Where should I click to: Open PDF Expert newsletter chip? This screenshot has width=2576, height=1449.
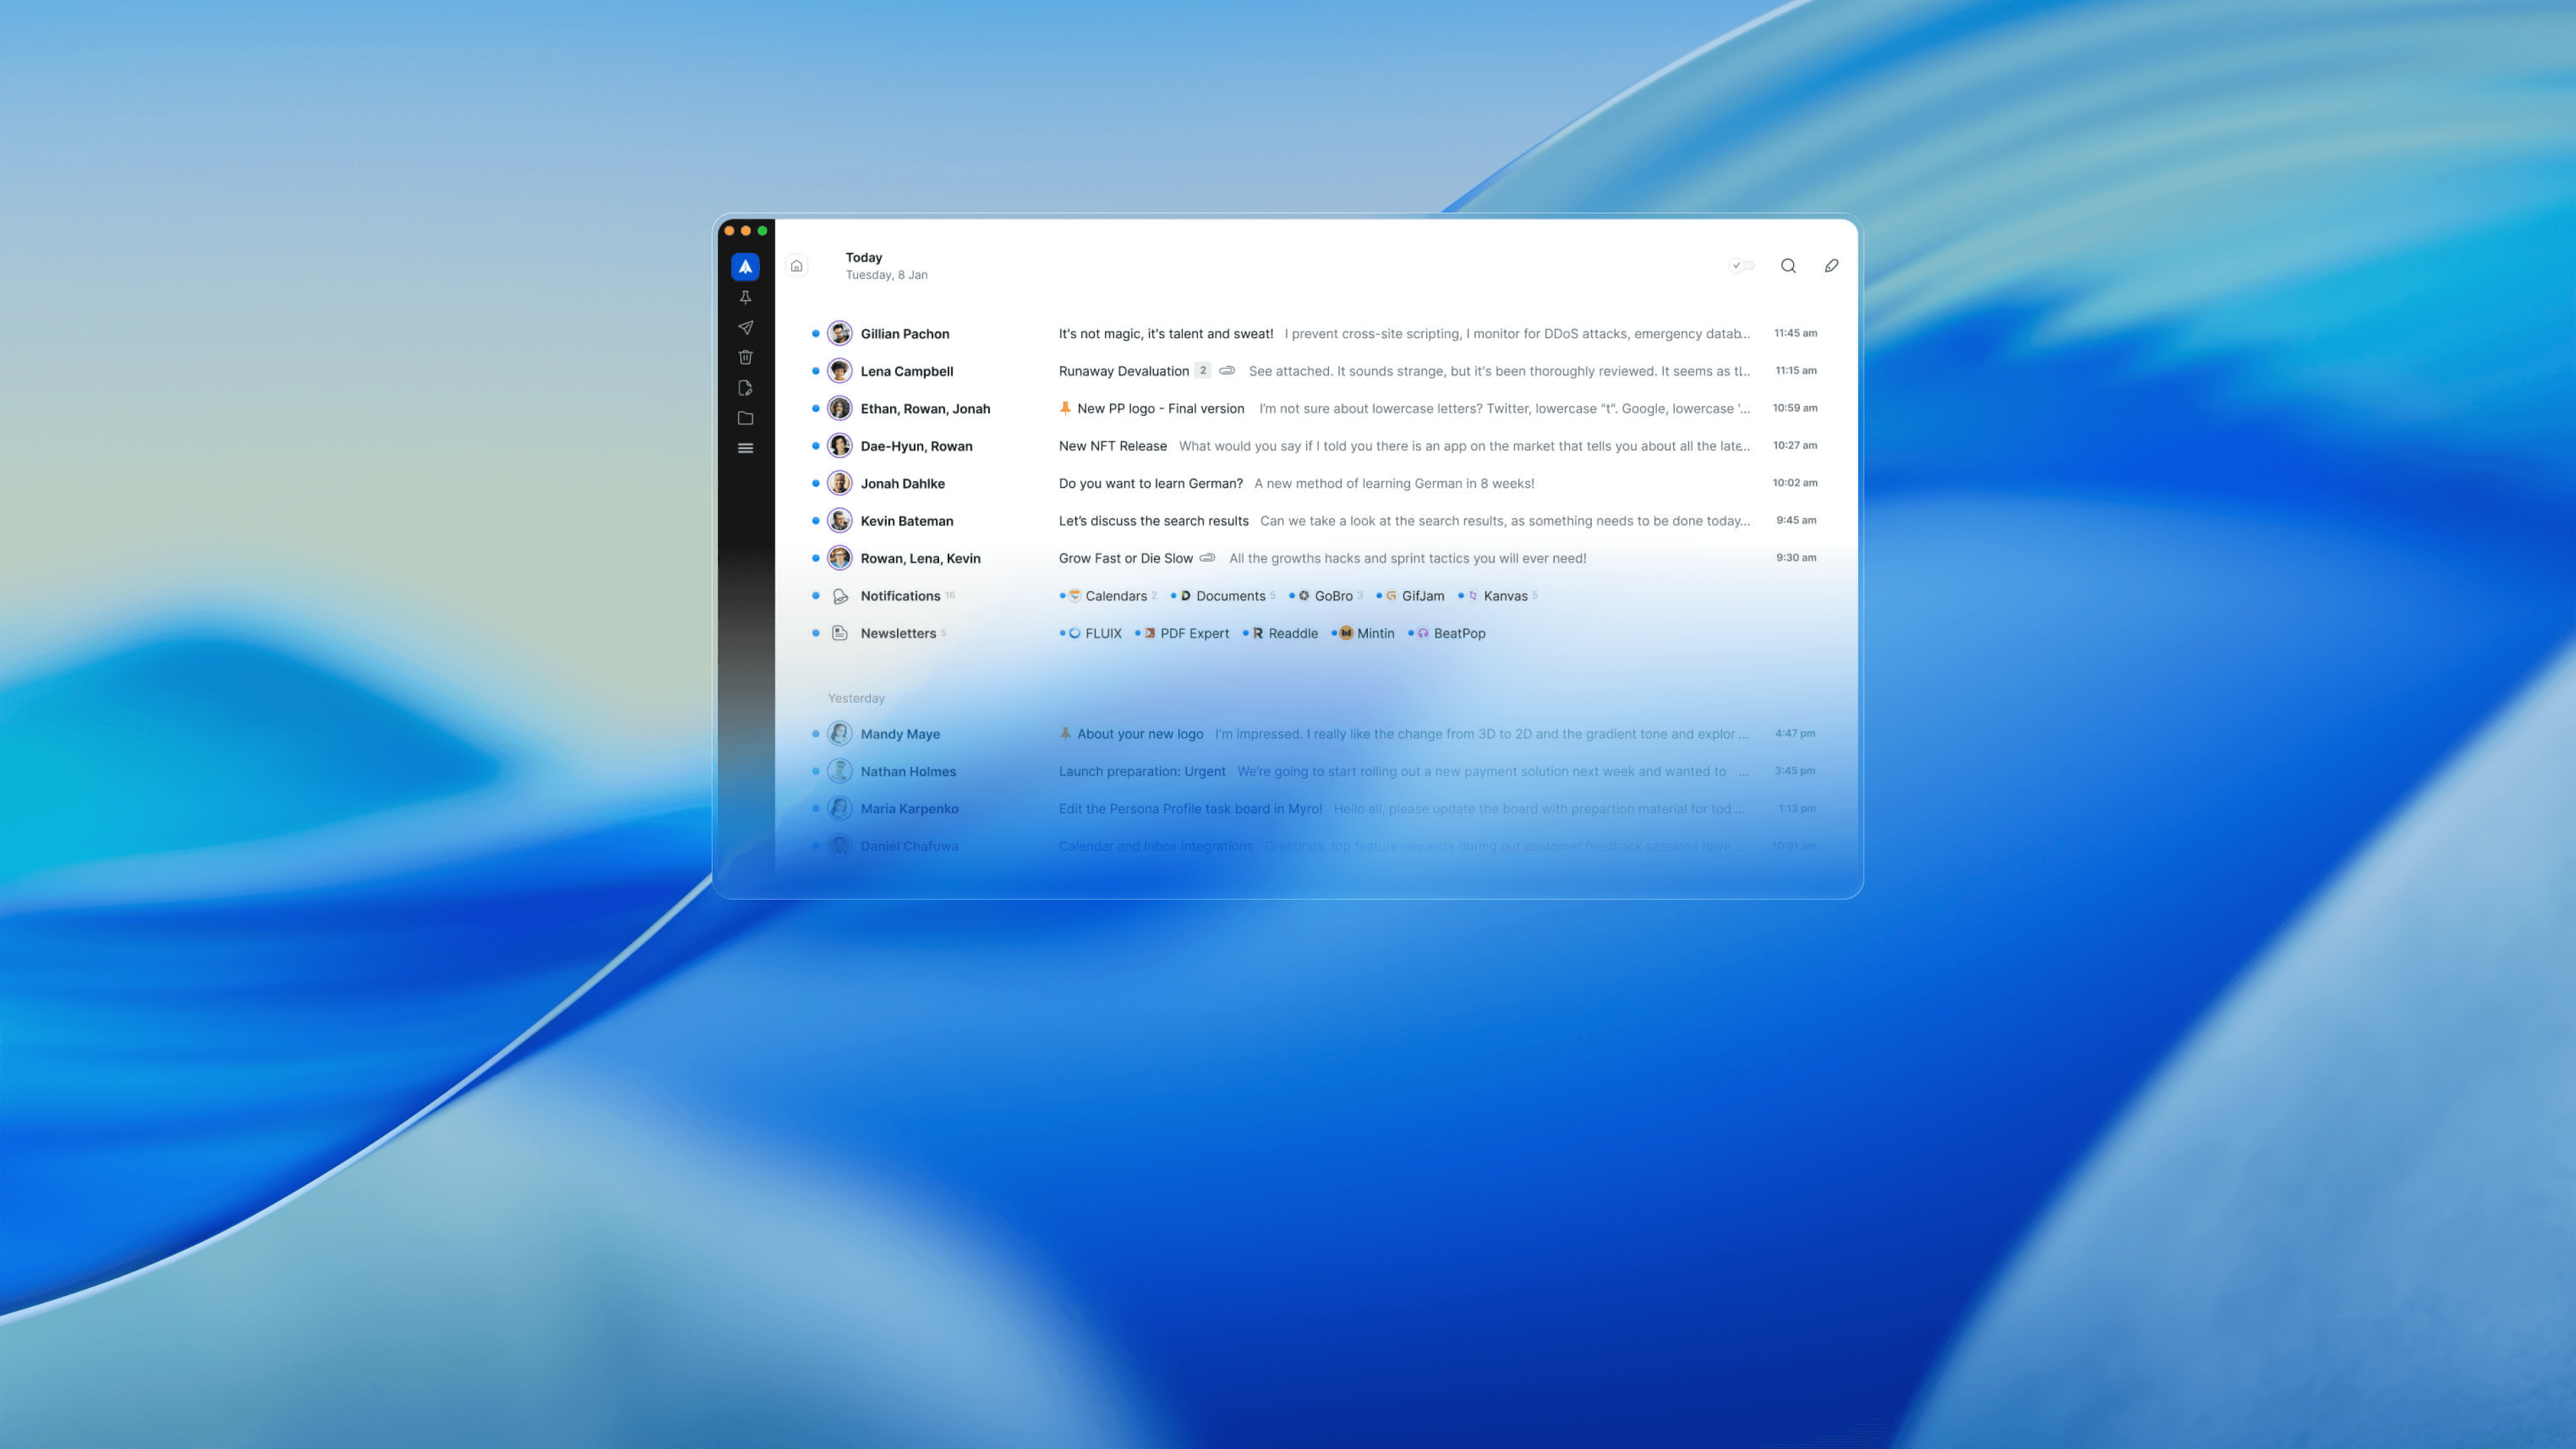click(x=1182, y=633)
